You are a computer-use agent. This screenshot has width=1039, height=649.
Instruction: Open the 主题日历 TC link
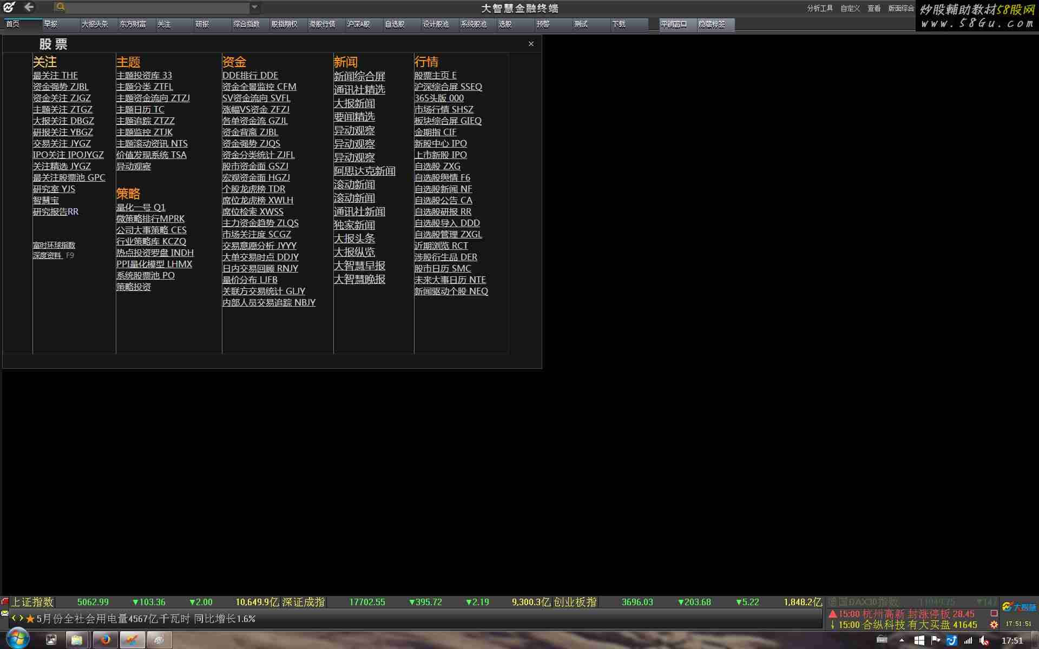(140, 109)
